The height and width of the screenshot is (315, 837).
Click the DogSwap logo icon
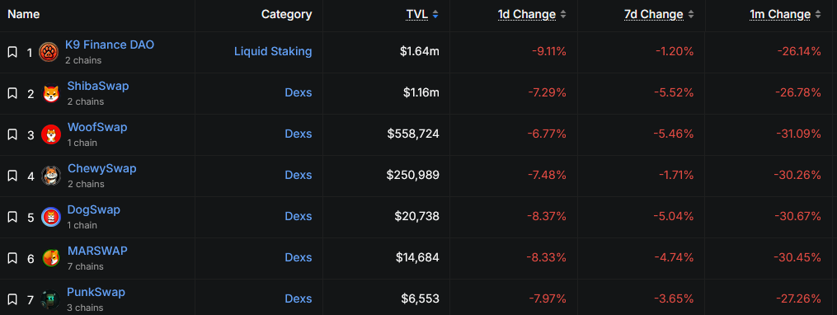pos(50,217)
